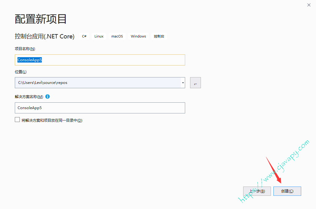Close the configure new project dialog
The height and width of the screenshot is (209, 316).
[x=309, y=5]
